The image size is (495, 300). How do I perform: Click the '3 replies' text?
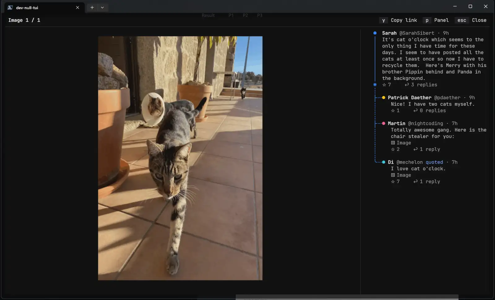click(x=424, y=85)
